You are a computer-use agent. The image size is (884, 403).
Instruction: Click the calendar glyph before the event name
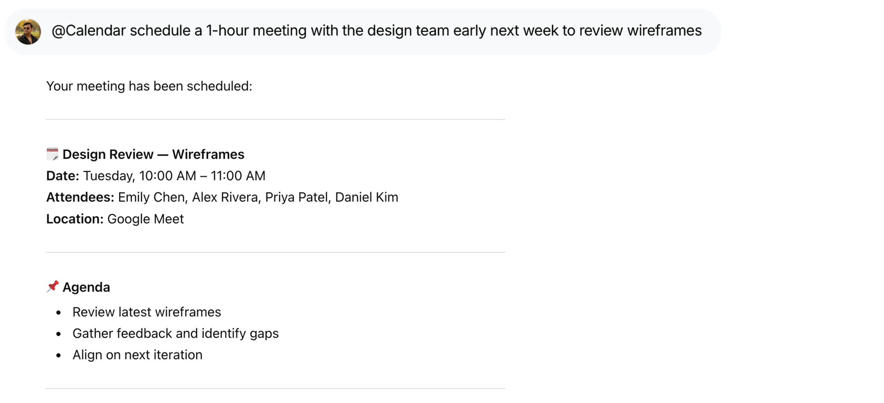click(52, 154)
